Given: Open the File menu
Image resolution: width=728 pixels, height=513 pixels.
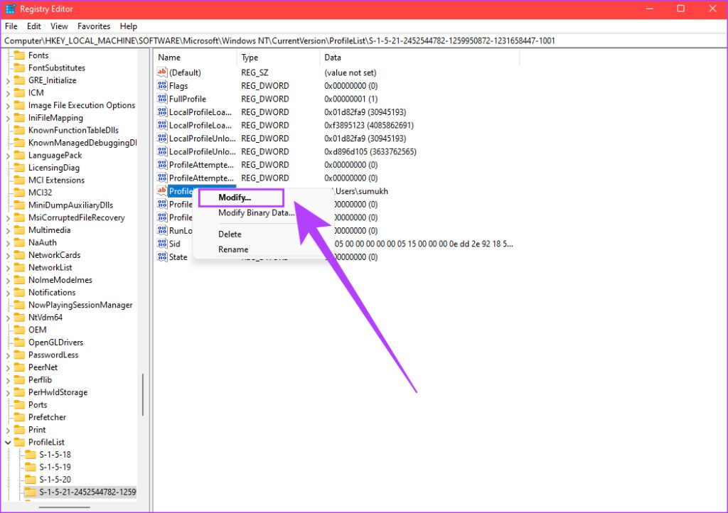Looking at the screenshot, I should 11,26.
